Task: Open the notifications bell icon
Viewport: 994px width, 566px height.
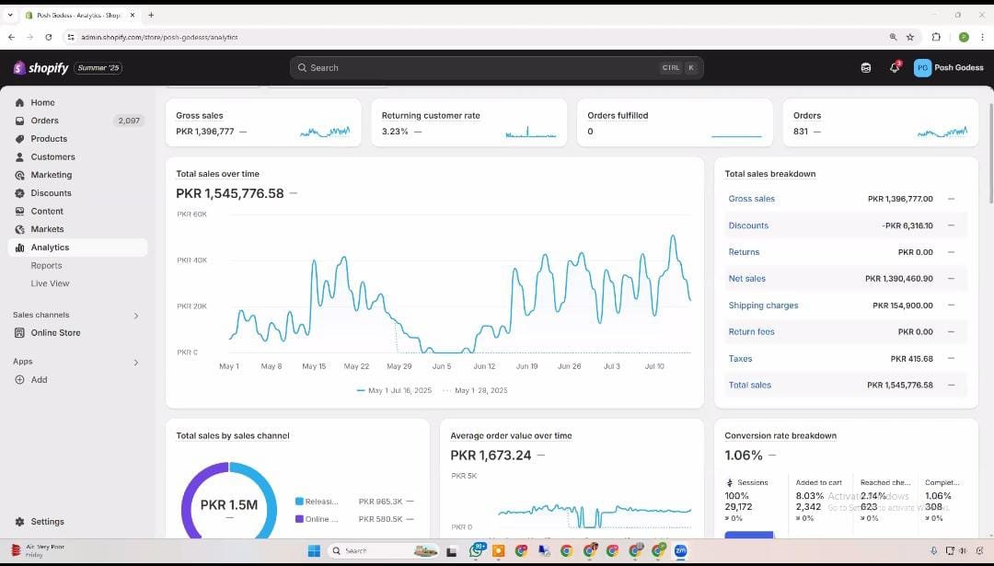Action: tap(894, 67)
